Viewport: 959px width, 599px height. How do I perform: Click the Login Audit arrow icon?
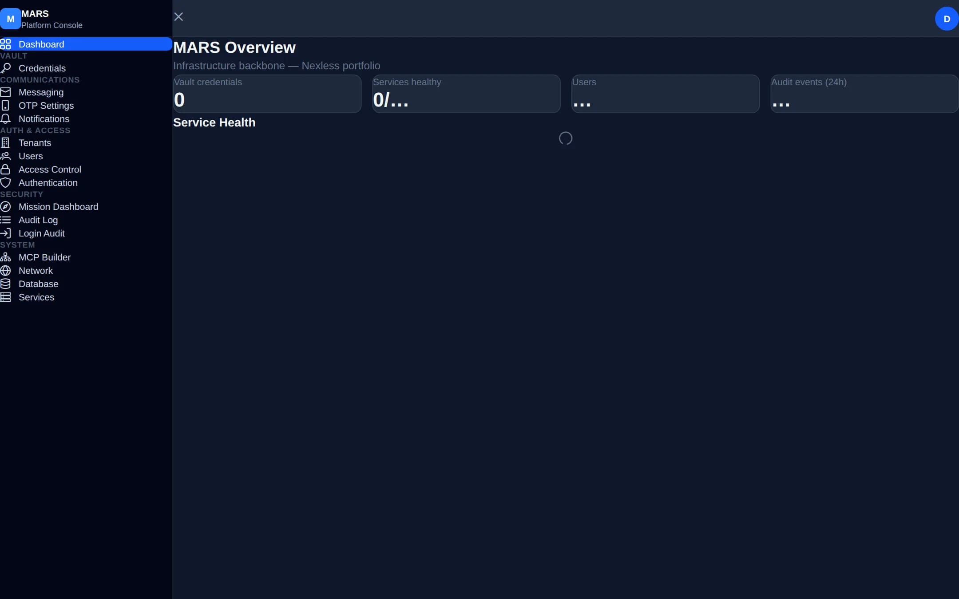click(x=5, y=233)
